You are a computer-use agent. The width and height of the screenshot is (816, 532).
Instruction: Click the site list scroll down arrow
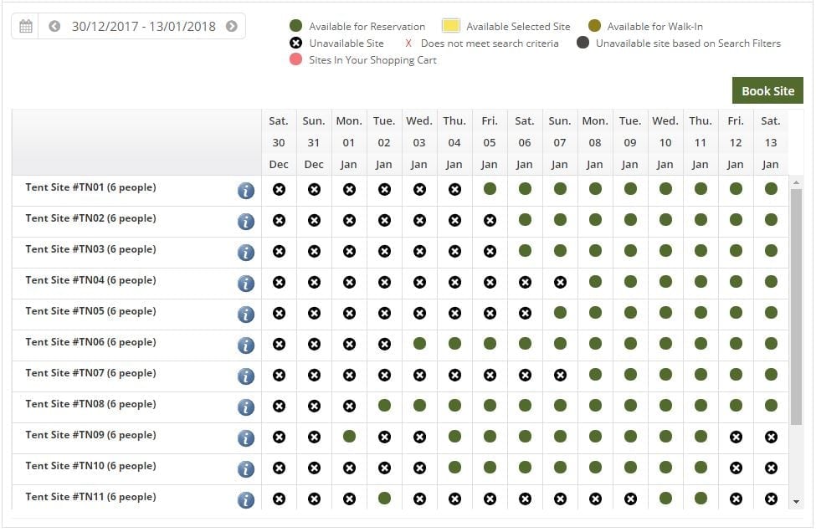[796, 502]
